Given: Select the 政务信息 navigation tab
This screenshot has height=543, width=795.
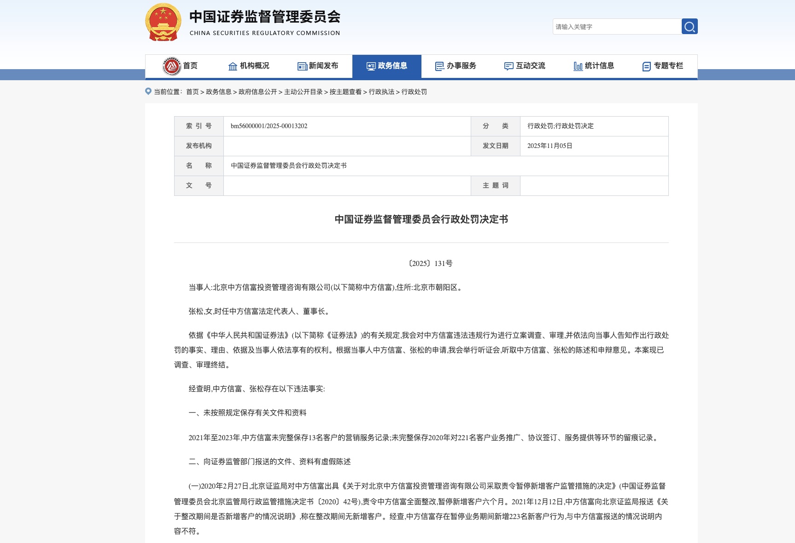Looking at the screenshot, I should coord(387,66).
